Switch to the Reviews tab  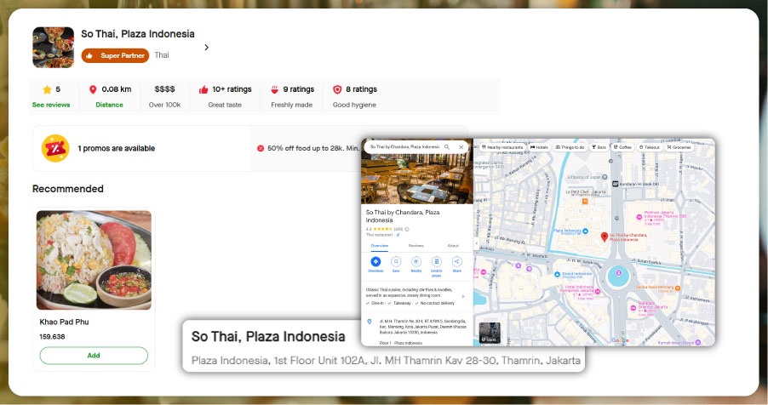[416, 245]
